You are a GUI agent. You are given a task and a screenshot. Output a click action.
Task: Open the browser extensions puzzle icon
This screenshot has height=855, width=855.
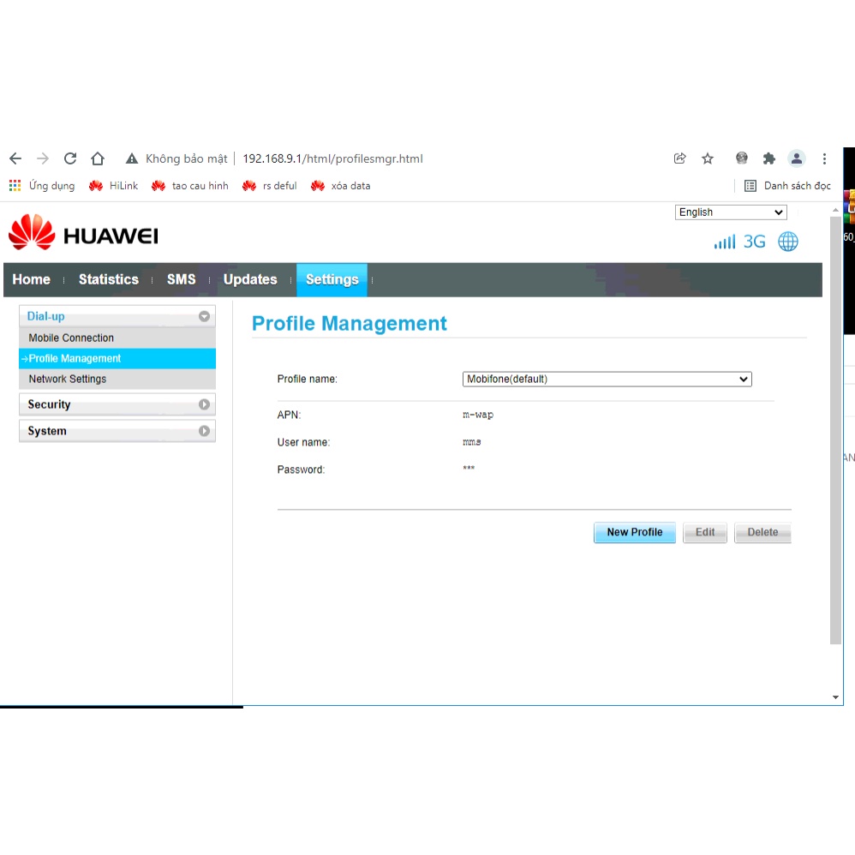(x=769, y=158)
